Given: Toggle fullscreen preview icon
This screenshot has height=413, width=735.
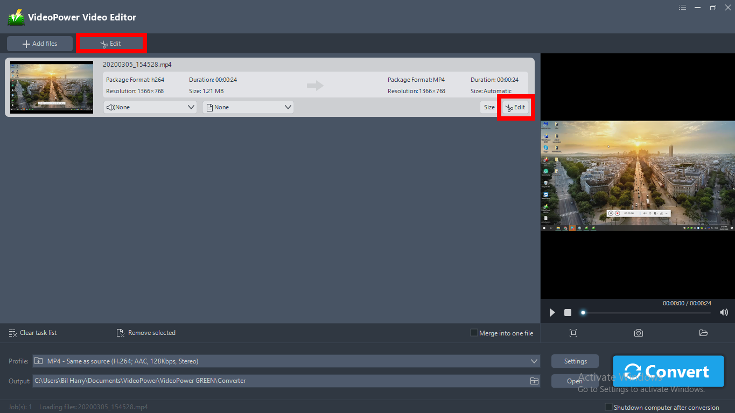Looking at the screenshot, I should [x=573, y=333].
